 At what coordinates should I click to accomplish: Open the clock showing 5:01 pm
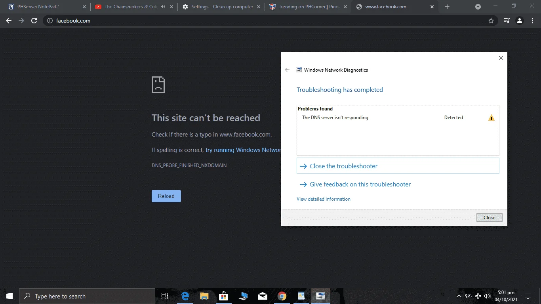tap(506, 296)
